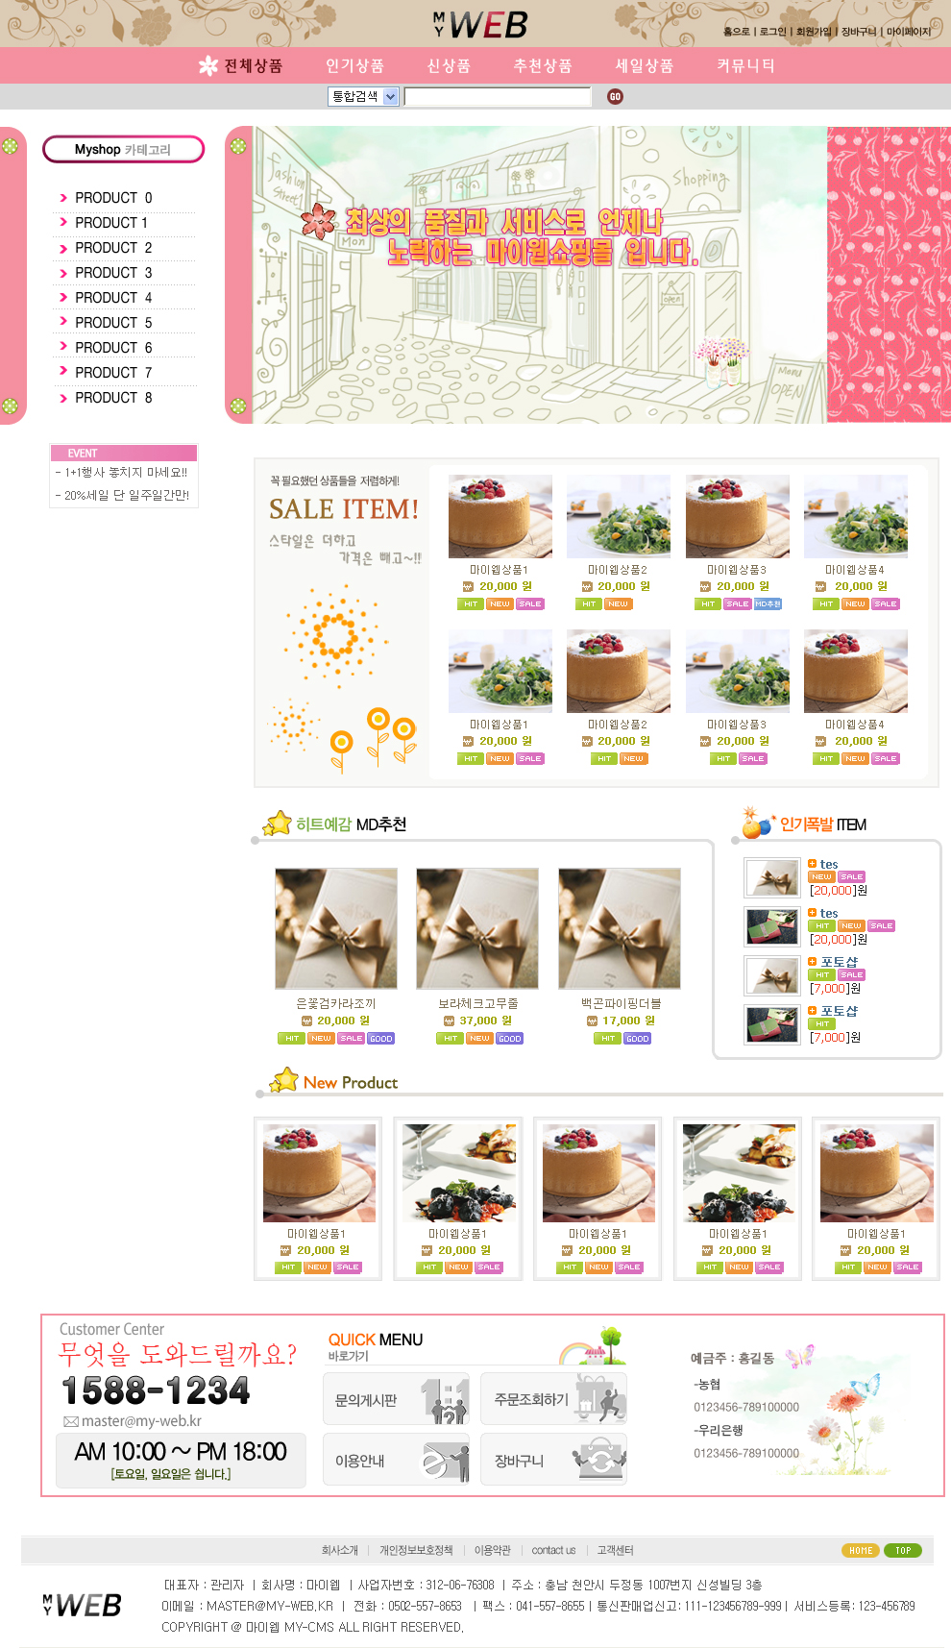Click the MY WEB logo in header
951x1648 pixels.
click(479, 24)
